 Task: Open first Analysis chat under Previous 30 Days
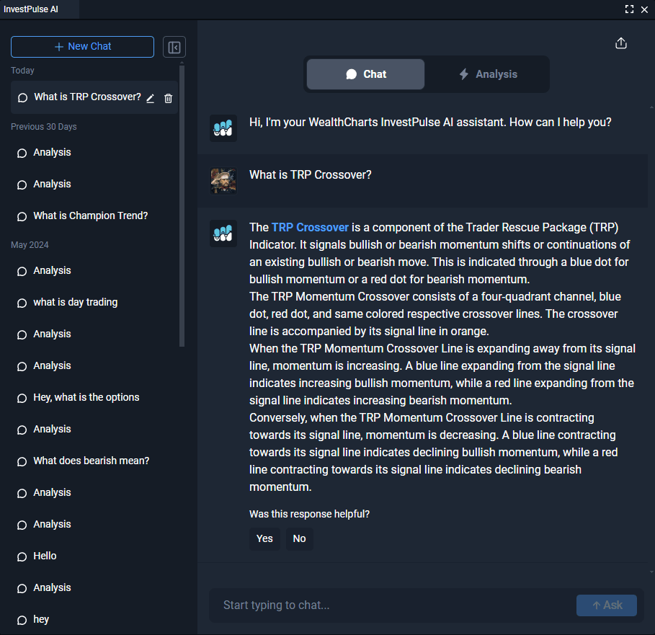(x=52, y=152)
